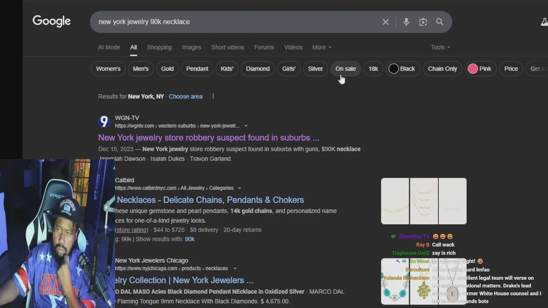The width and height of the screenshot is (548, 308).
Task: Click the Google logo
Action: point(51,21)
